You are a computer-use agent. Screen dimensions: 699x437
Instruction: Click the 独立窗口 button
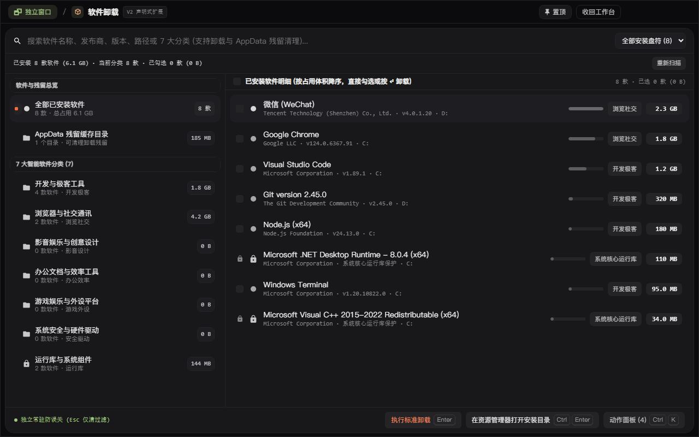click(x=33, y=12)
